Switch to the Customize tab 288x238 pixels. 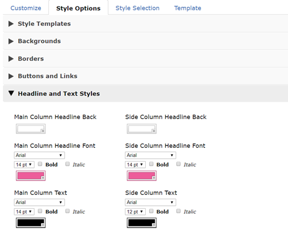click(26, 8)
